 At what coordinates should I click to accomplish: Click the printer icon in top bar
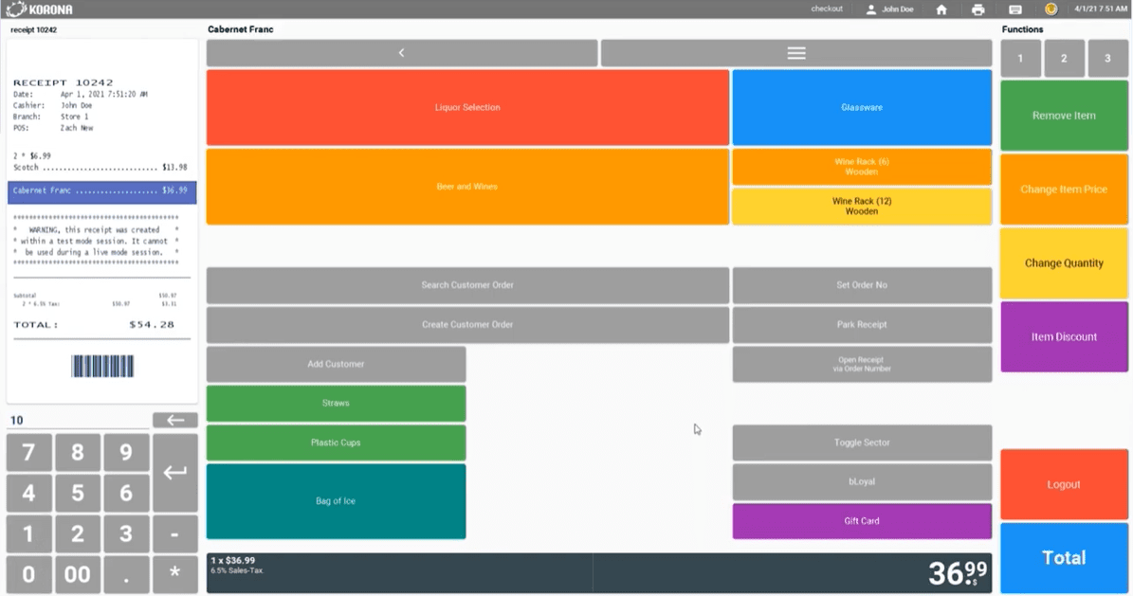pos(978,9)
